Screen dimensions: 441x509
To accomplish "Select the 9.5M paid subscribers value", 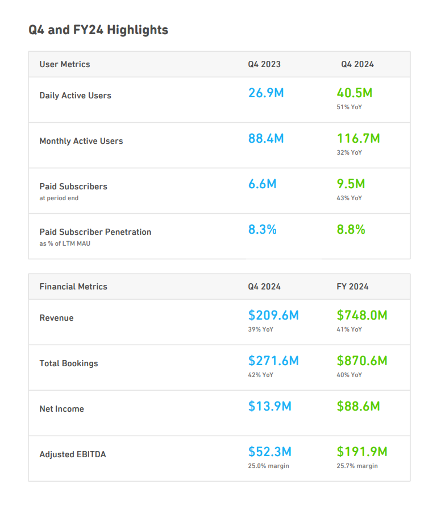I will coord(351,184).
